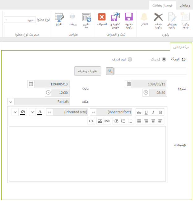The image size is (193, 201).
Task: Click the Alert bell (اعلام) icon
Action: [144, 17]
